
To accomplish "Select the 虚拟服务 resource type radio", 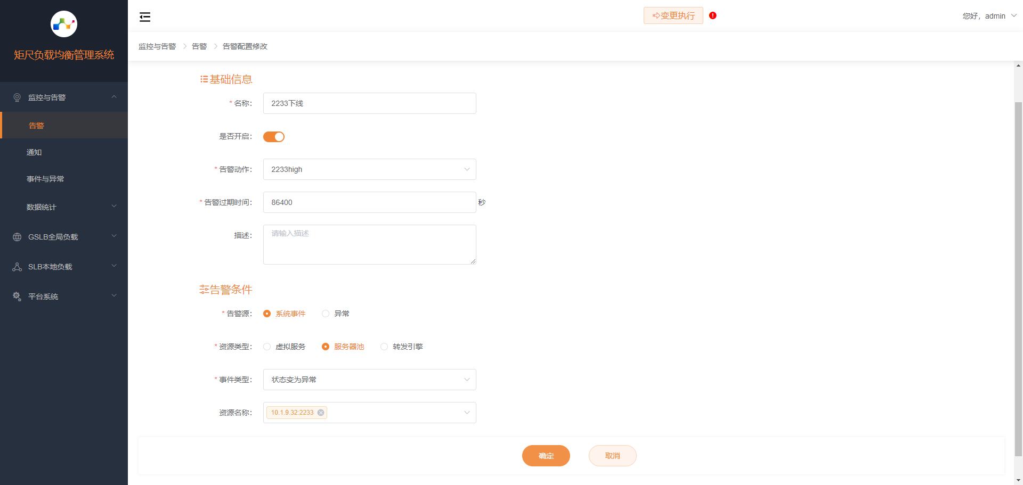I will [x=267, y=347].
